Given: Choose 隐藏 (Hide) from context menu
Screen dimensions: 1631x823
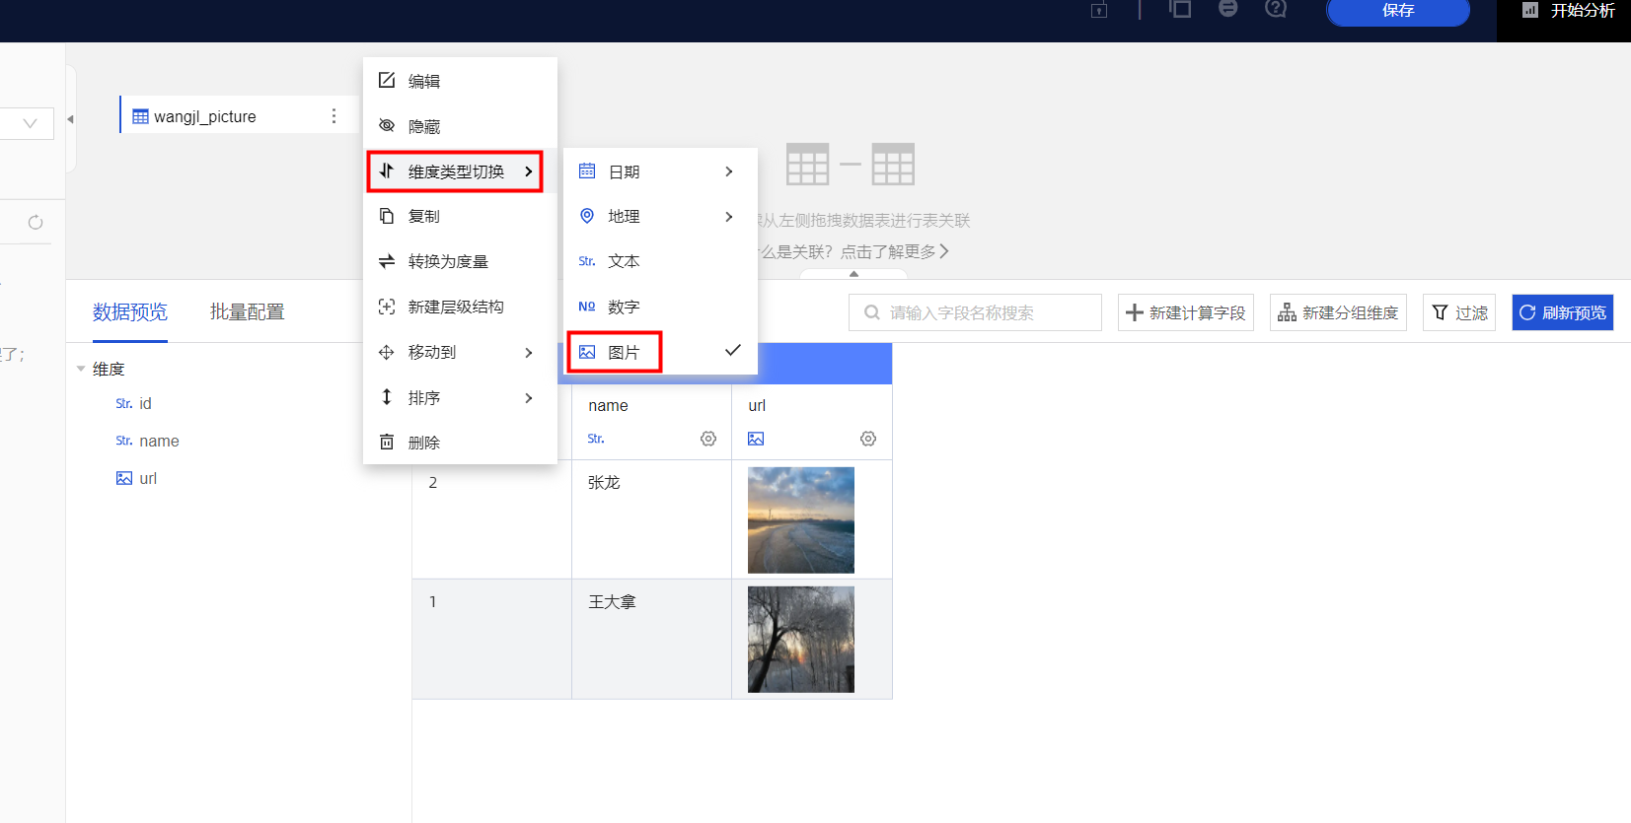Looking at the screenshot, I should 424,126.
